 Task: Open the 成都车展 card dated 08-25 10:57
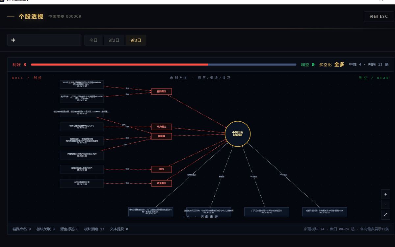coord(325,211)
